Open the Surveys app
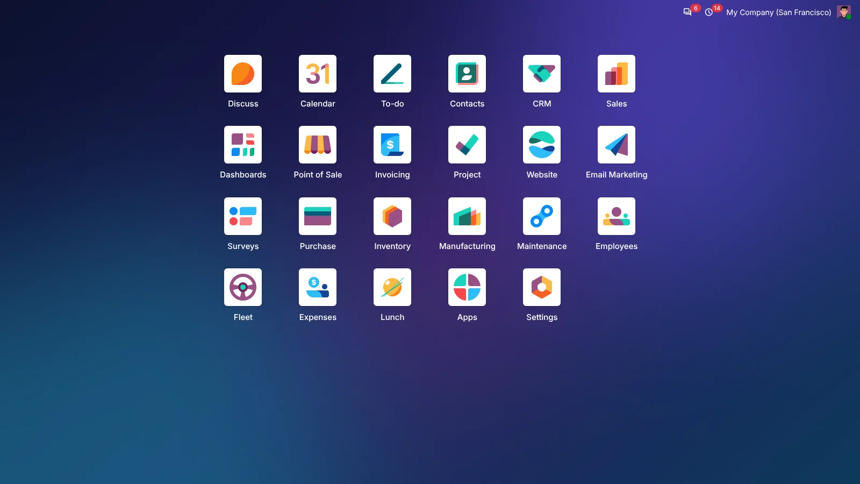This screenshot has width=860, height=484. click(243, 216)
